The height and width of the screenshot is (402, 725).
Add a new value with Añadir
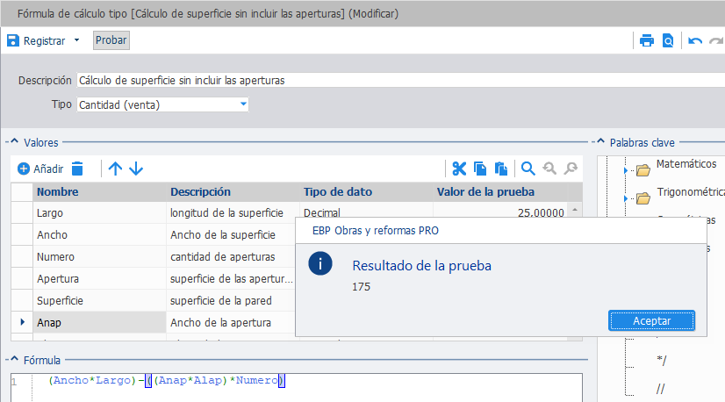tap(40, 169)
